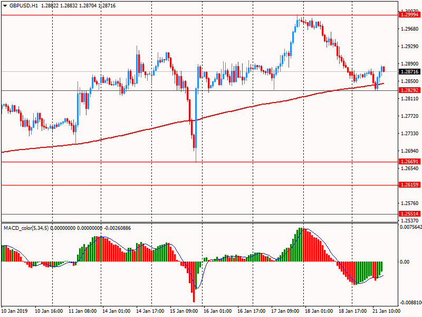422x317 pixels.
Task: Click the 1.27330 price scale value
Action: click(x=410, y=134)
